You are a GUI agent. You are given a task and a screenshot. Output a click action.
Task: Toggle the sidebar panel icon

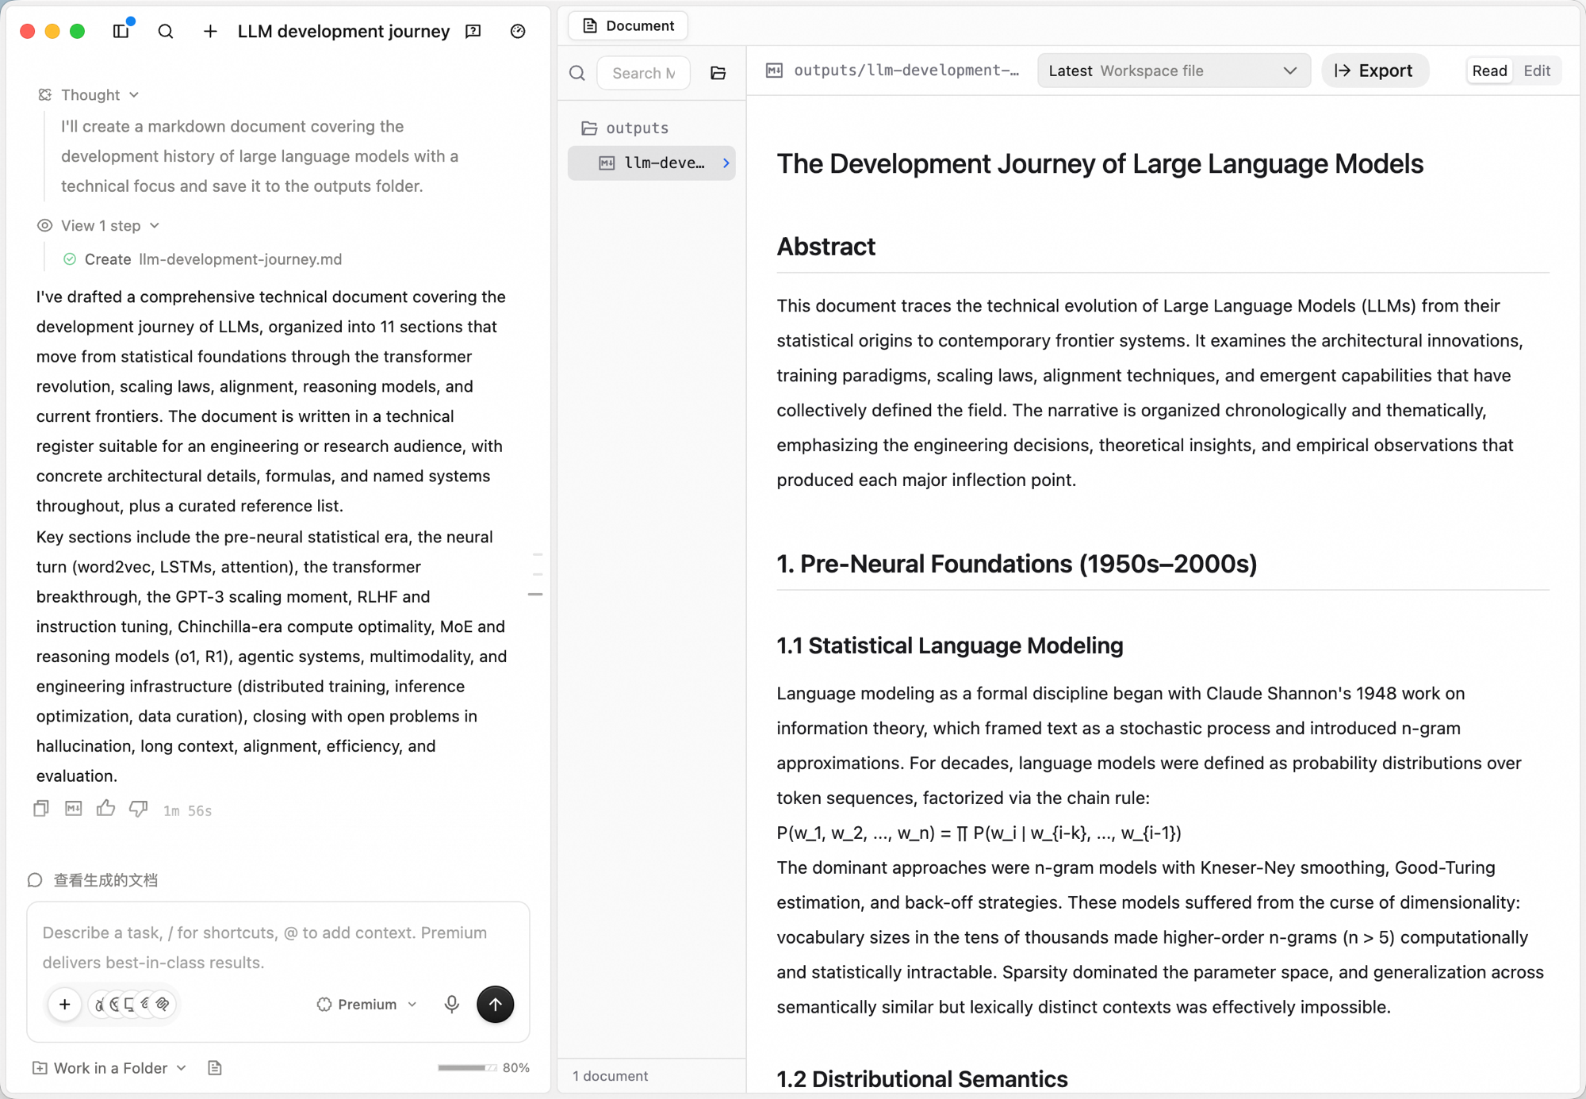point(121,31)
